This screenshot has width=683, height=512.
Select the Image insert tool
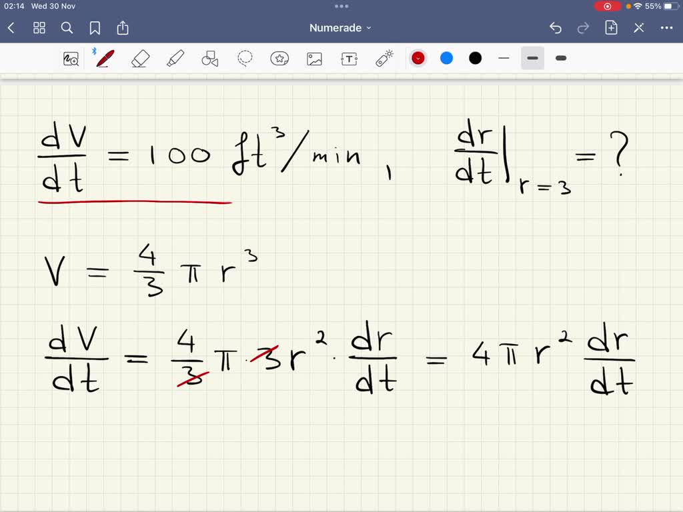pos(314,59)
